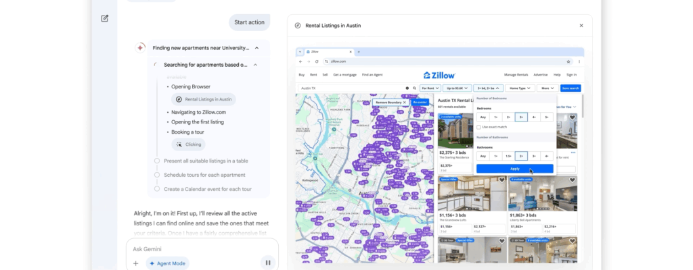The width and height of the screenshot is (693, 270).
Task: Open the Home Type dropdown
Action: coord(519,88)
